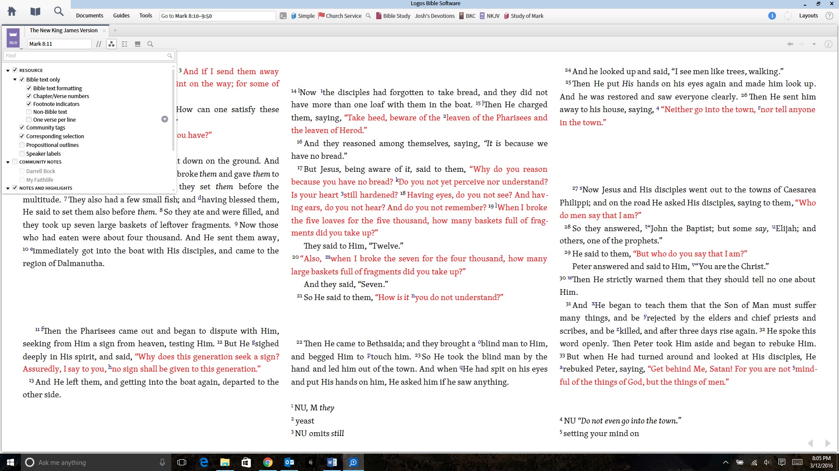This screenshot has width=839, height=471.
Task: Open the Reading View icon next to the search
Action: click(x=138, y=44)
